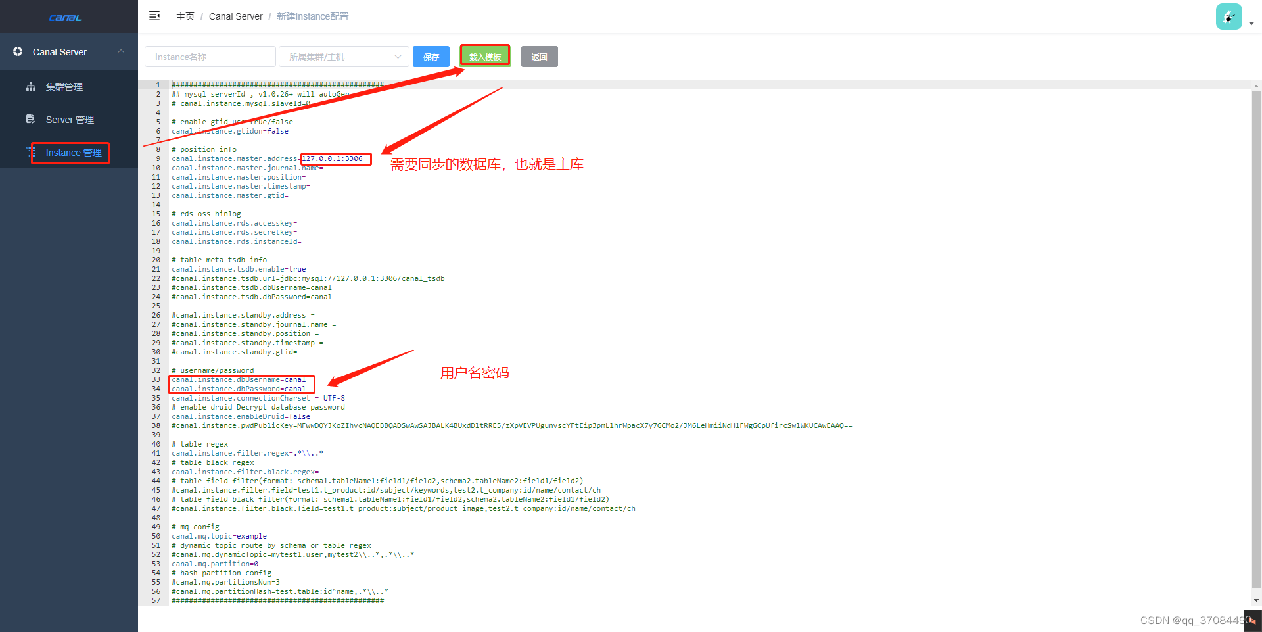Navigate to 主页 via the breadcrumb
Viewport: 1262px width, 632px height.
(185, 16)
